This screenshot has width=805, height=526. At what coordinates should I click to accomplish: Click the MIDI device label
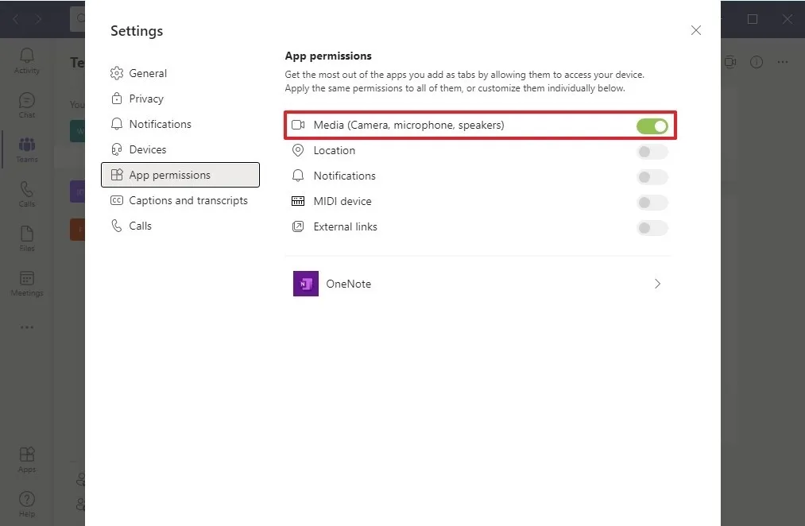343,201
